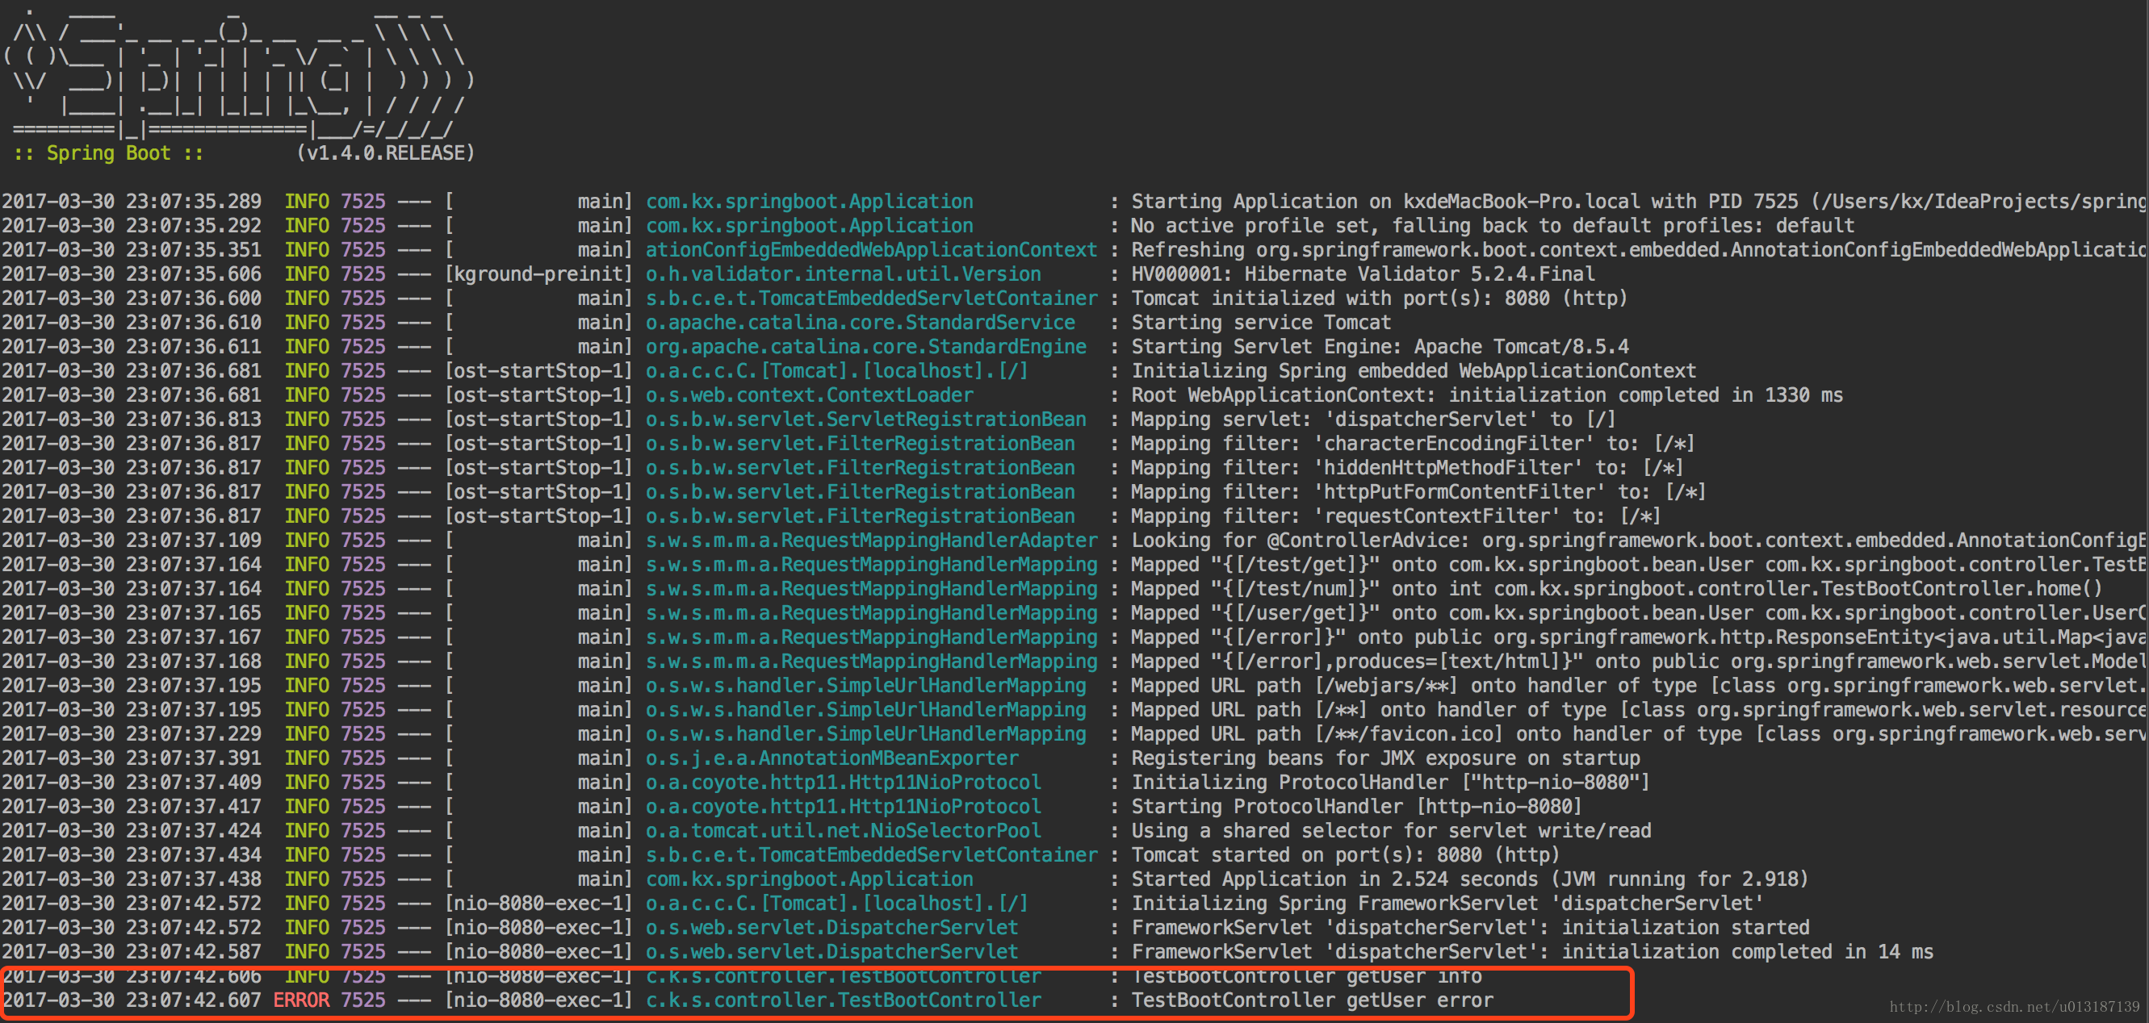Screen dimensions: 2149x1023
Task: Click the red 'ERROR' log level
Action: 301,1000
